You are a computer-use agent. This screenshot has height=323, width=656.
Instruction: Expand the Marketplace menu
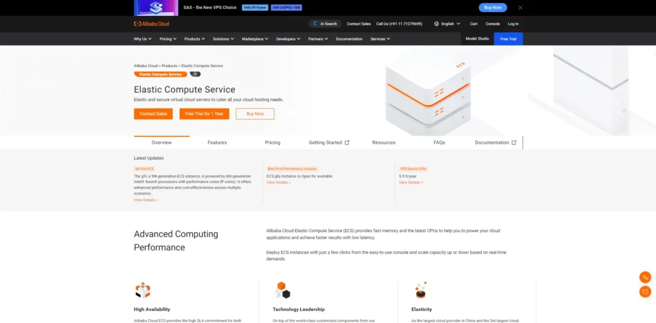255,39
